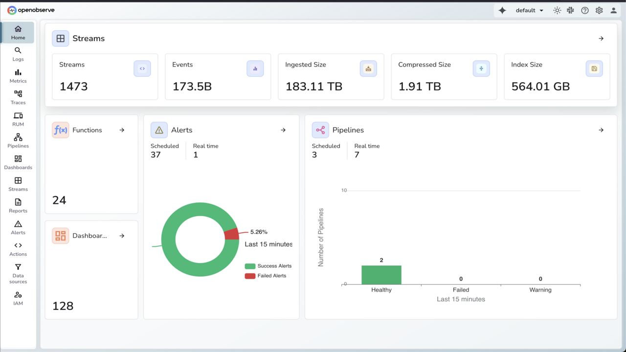This screenshot has height=352, width=626.
Task: Open Functions via its arrow link
Action: (x=122, y=130)
